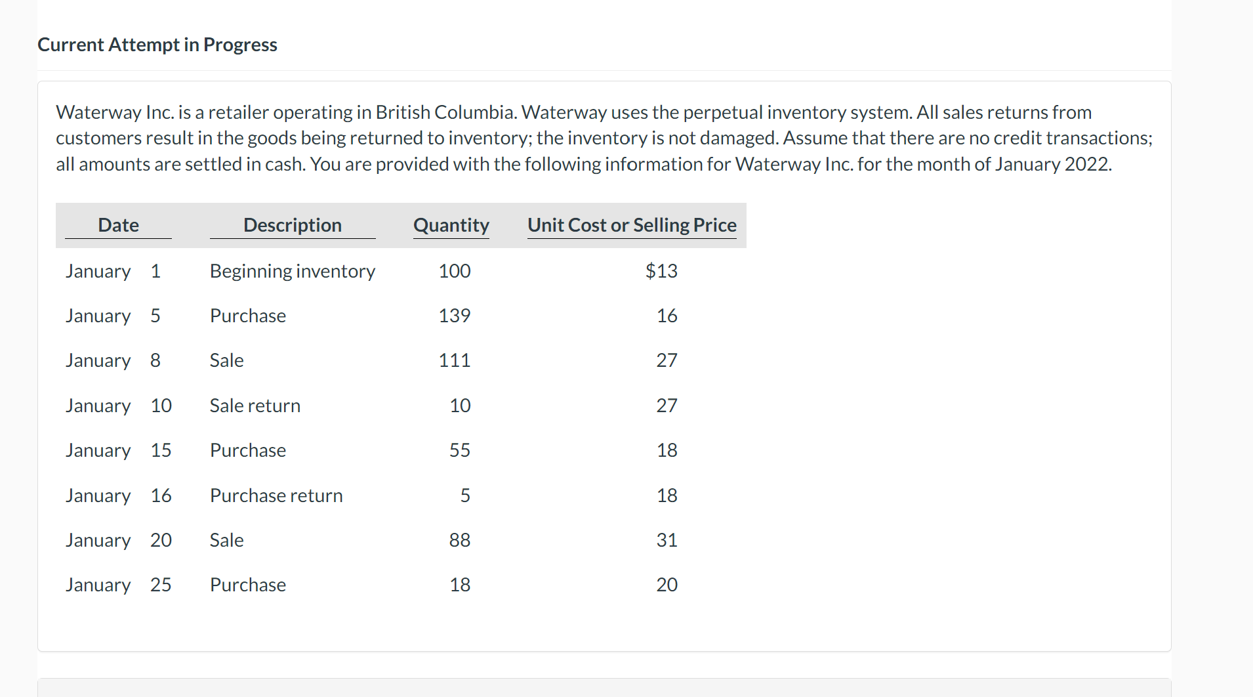The height and width of the screenshot is (697, 1253).
Task: Click the January 10 date cell
Action: click(x=118, y=406)
